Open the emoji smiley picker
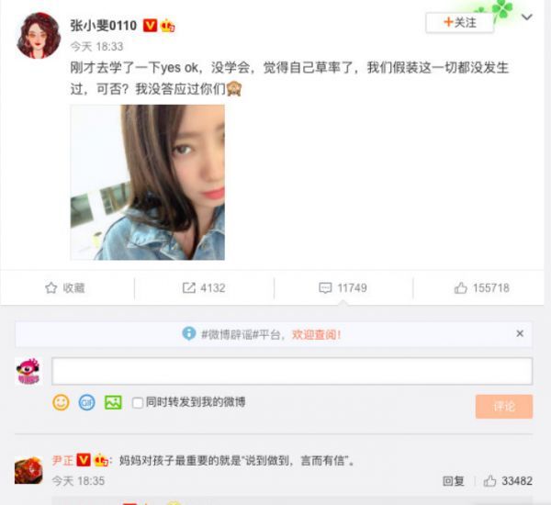Screen dimensions: 551x505 tap(61, 402)
